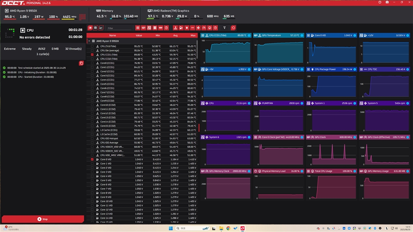Screen dimensions: 413x232
Task: Toggle motherboard sensor filter icon
Action: pyautogui.click(x=149, y=28)
